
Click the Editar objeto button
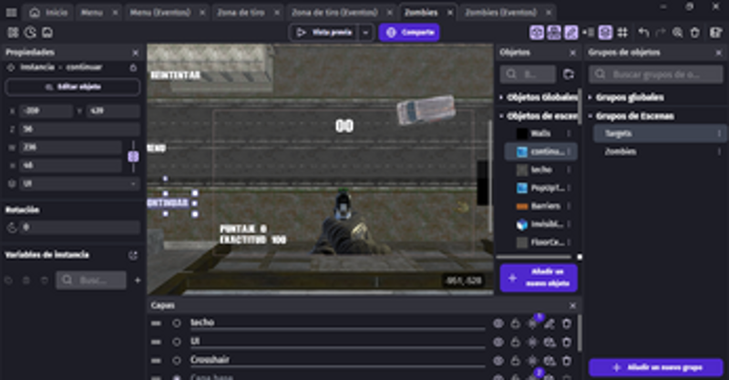pyautogui.click(x=73, y=87)
